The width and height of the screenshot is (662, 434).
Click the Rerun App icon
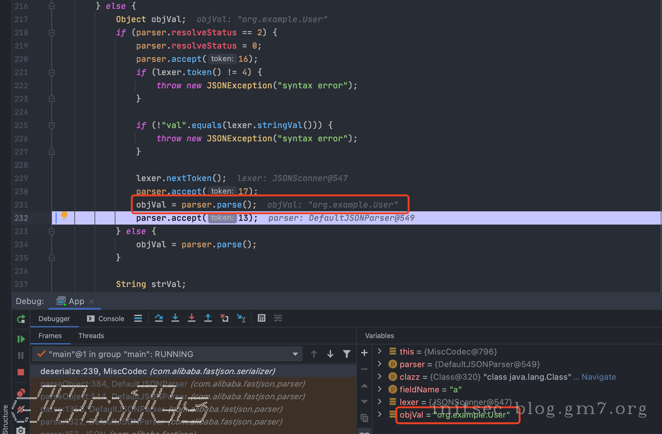pyautogui.click(x=21, y=319)
